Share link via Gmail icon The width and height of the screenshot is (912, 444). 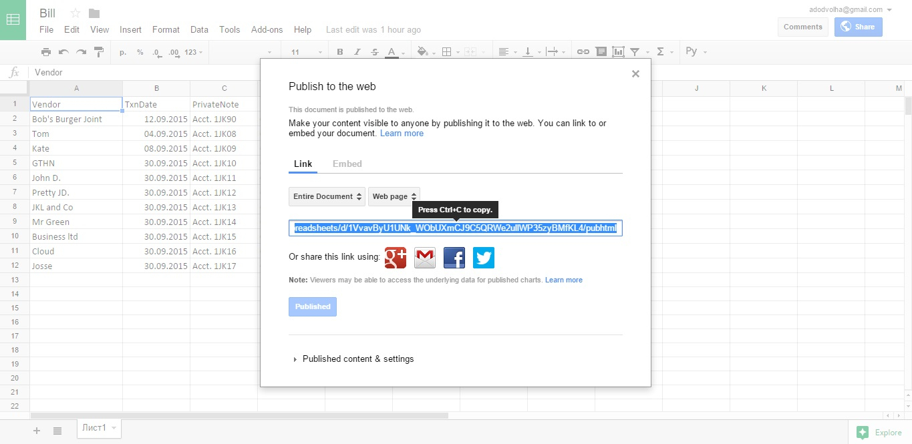click(425, 258)
